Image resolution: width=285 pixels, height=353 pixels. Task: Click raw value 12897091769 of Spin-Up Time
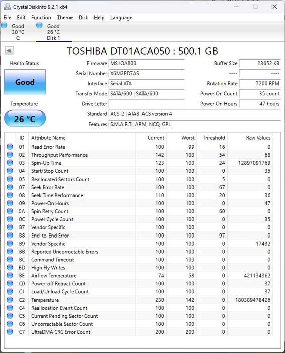point(254,163)
